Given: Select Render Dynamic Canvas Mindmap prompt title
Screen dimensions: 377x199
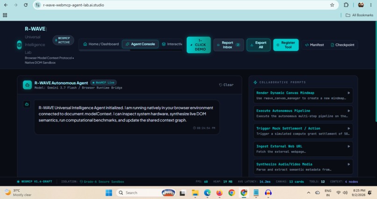Looking at the screenshot, I should click(x=285, y=93).
